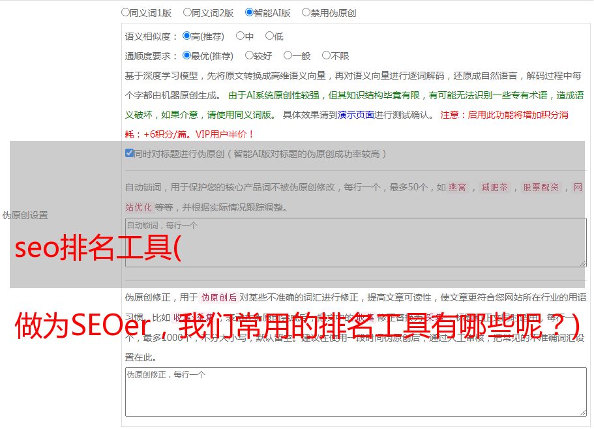Set 通顺度要求 to 不限
Screen dimensions: 594x429
pos(326,55)
